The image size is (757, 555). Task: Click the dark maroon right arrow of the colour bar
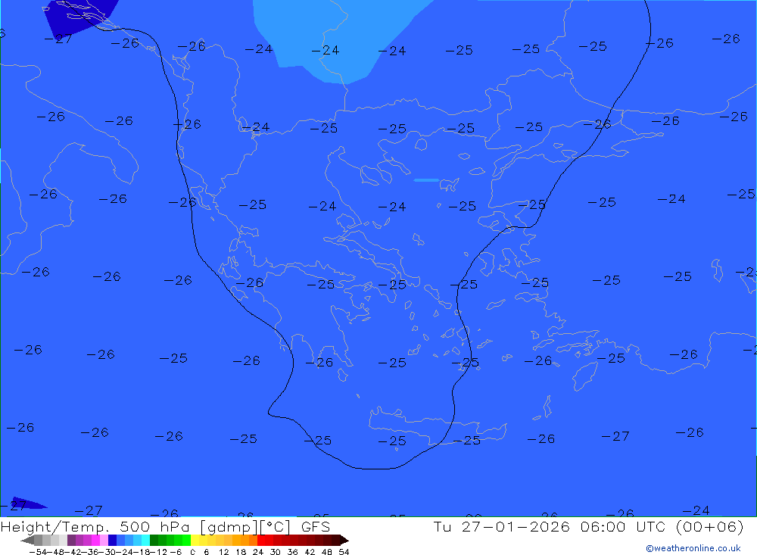click(x=344, y=540)
